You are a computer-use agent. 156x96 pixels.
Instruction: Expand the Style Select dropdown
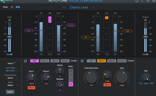17,85
